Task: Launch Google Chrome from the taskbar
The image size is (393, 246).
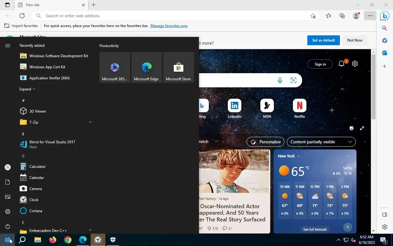Action: click(68, 240)
